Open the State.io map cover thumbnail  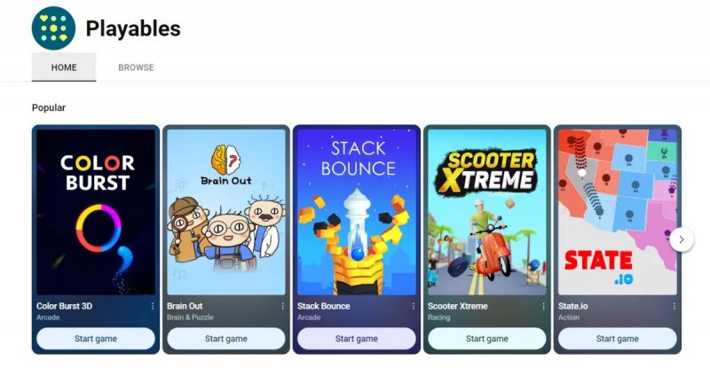[617, 212]
